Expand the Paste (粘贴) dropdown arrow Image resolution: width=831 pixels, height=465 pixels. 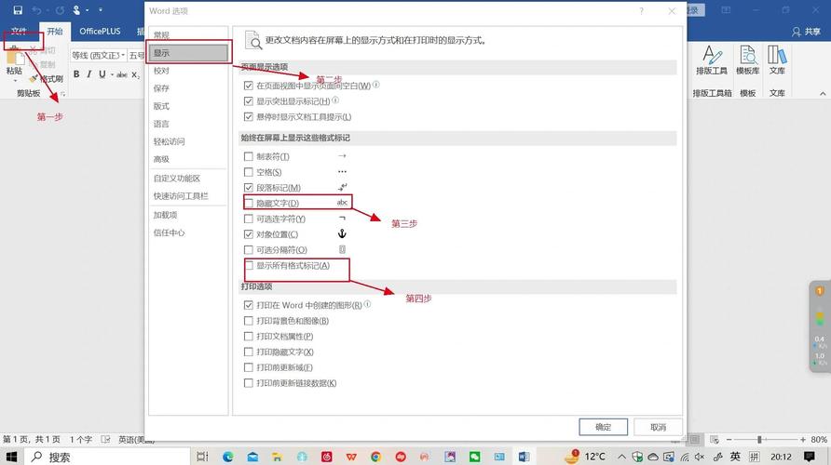[x=14, y=80]
